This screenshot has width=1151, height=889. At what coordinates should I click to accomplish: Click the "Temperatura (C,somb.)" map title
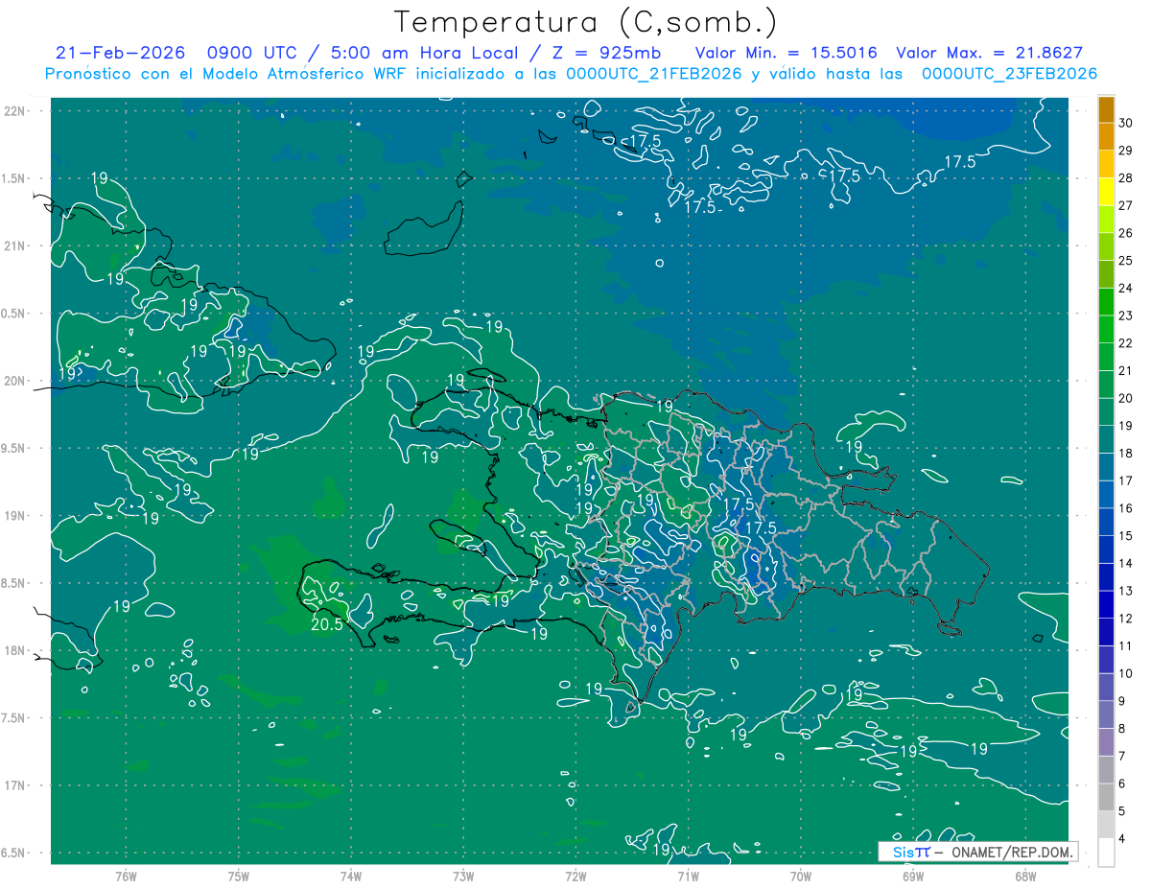[585, 22]
